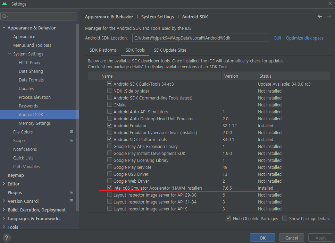Viewport: 335px width, 243px height.
Task: Click the Cancel button
Action: click(x=291, y=238)
